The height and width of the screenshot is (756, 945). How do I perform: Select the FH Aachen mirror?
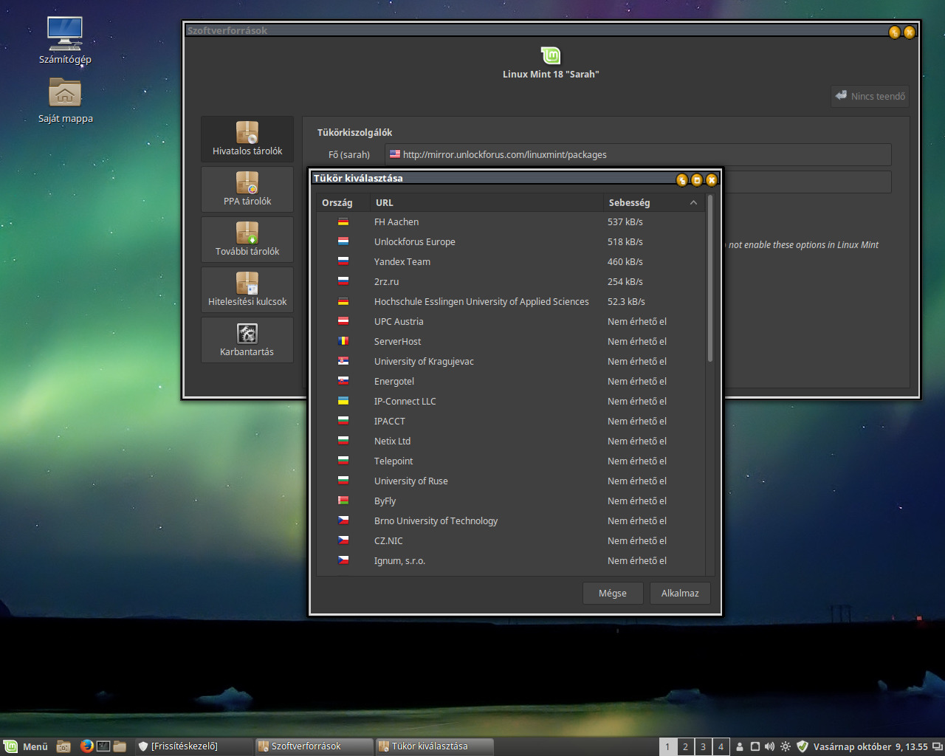click(510, 221)
